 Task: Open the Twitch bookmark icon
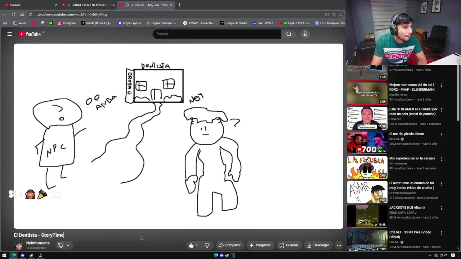coord(42,23)
